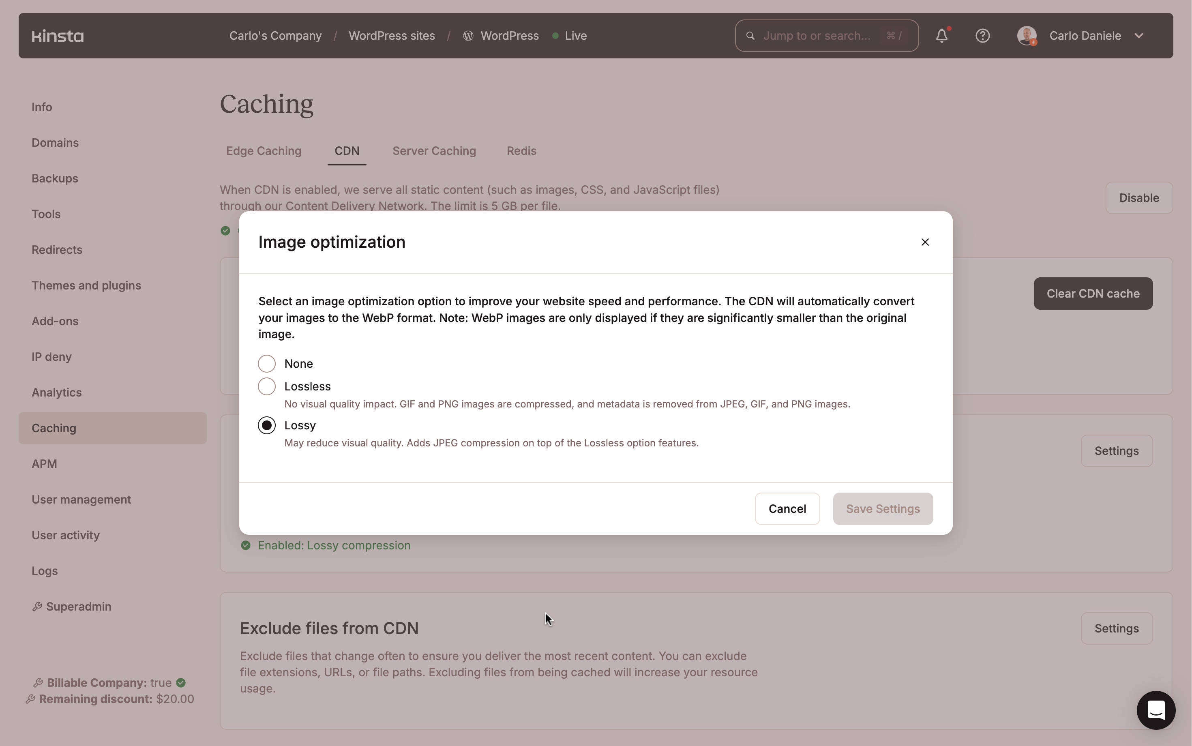Close the Image optimization dialog
This screenshot has height=746, width=1192.
click(924, 242)
